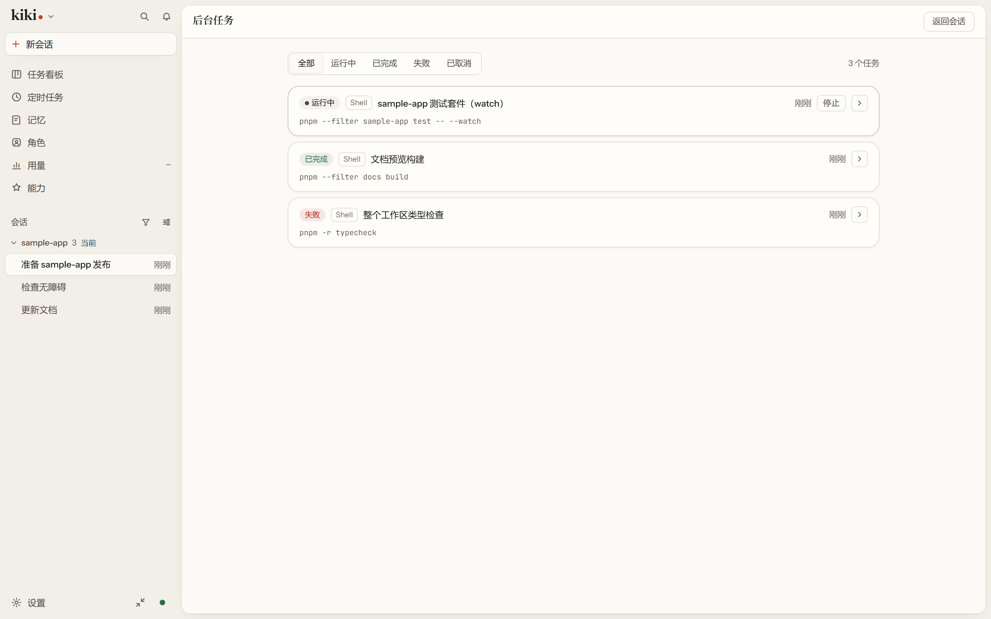Viewport: 991px width, 619px height.
Task: Click the pnpm --filter docs build command
Action: coord(354,177)
